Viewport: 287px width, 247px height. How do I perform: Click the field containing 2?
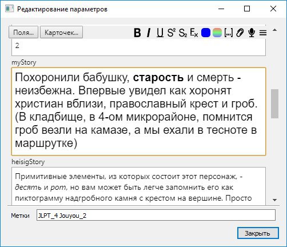pos(138,47)
